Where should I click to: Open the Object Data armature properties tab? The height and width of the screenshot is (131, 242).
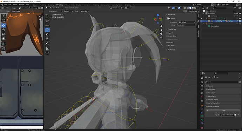tap(202, 116)
